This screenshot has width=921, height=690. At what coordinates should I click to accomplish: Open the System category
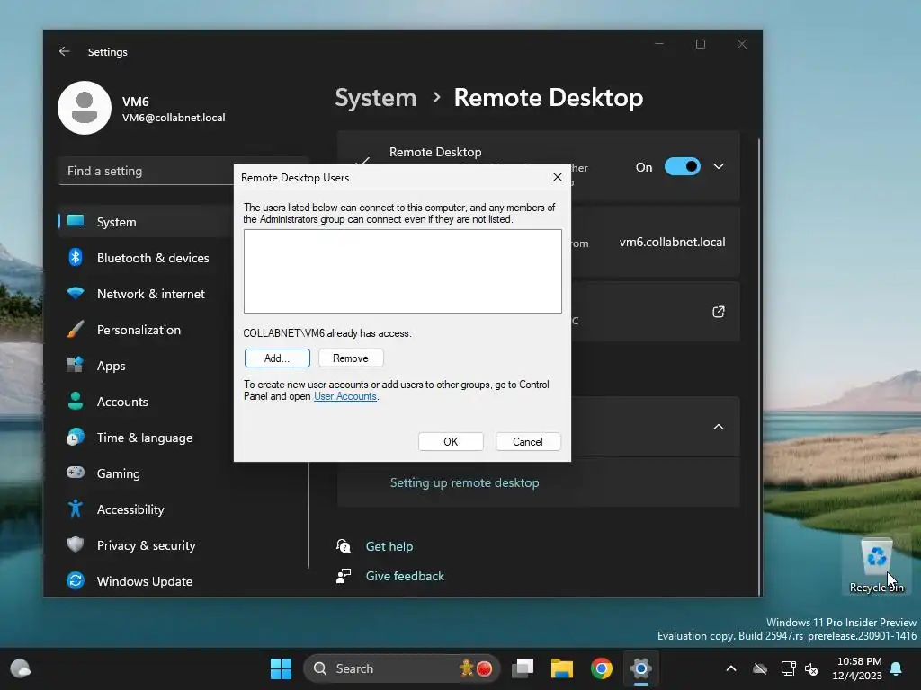(x=145, y=222)
